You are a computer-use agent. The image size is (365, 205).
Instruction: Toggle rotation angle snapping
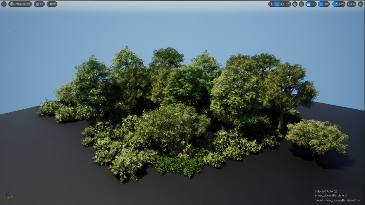click(x=321, y=4)
